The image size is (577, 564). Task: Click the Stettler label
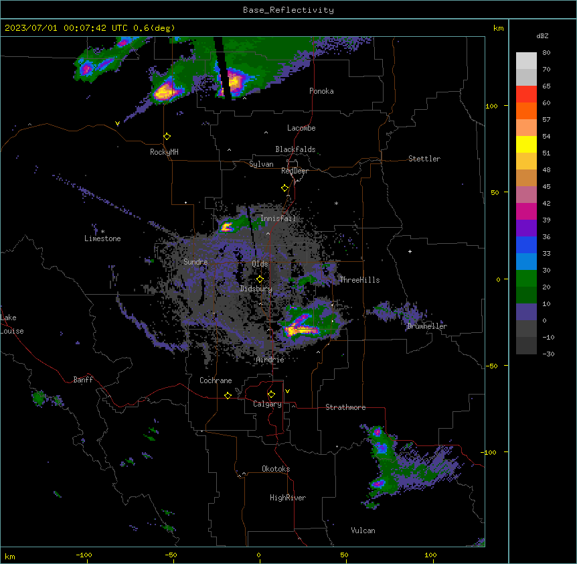coord(424,159)
